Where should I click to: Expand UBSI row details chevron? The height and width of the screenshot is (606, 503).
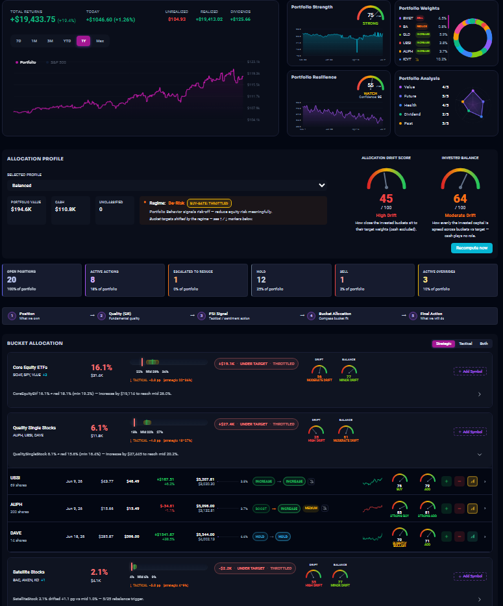coord(485,481)
